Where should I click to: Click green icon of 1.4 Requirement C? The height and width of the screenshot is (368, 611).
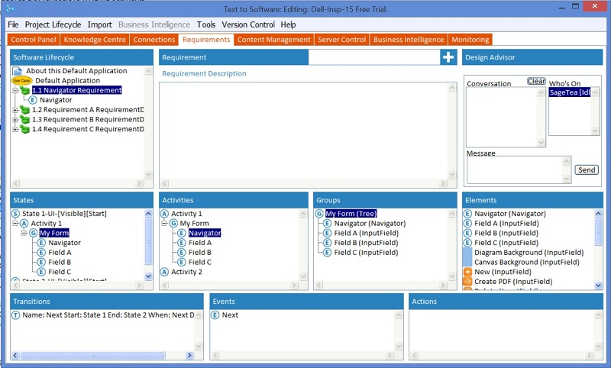coord(25,129)
